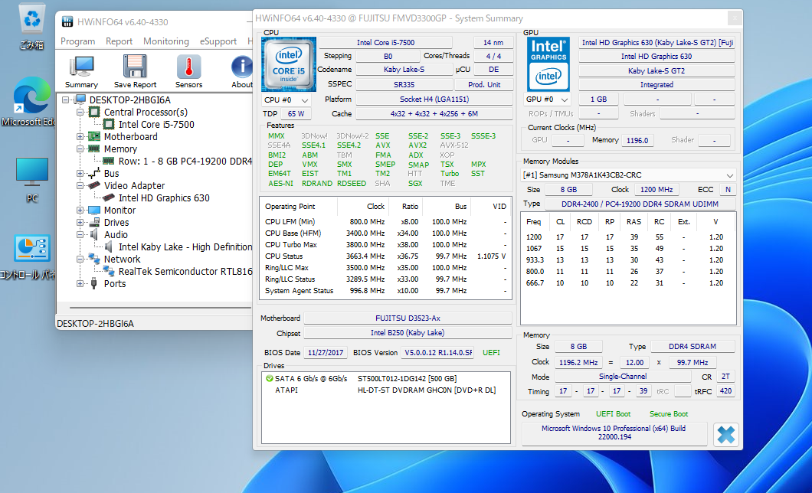Select Intel HD Graphics 630 tree item

(164, 198)
